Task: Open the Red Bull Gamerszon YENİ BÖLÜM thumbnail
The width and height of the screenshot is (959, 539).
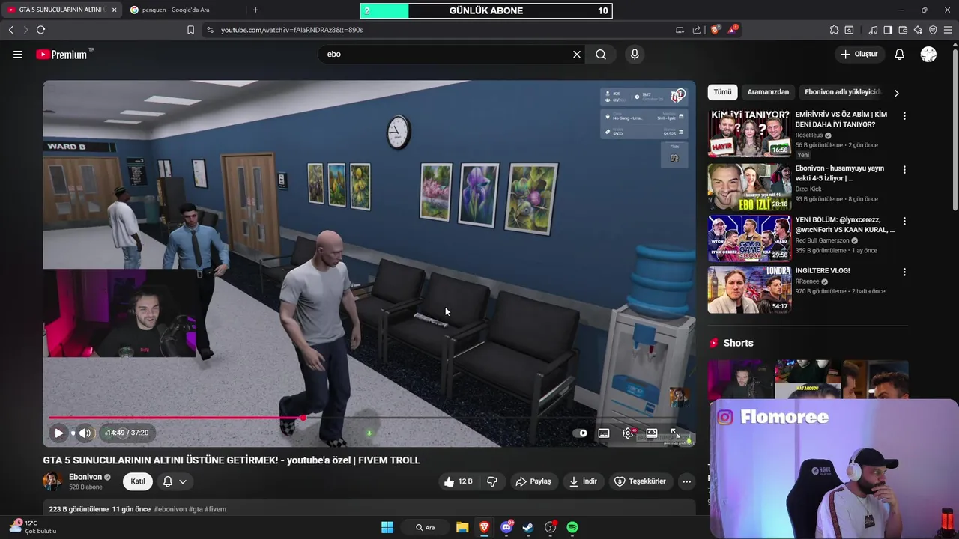Action: click(749, 238)
